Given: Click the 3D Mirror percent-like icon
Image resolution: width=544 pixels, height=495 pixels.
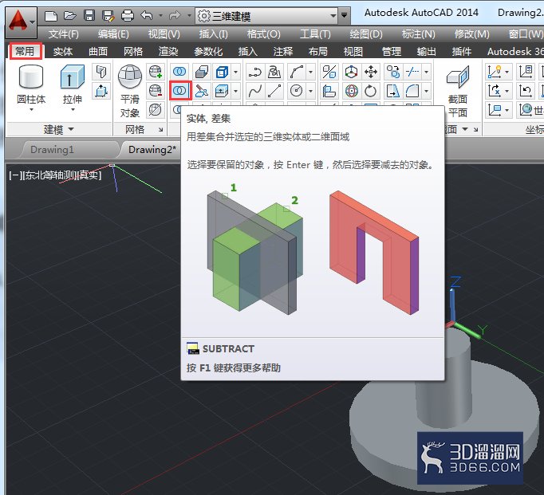Looking at the screenshot, I should [x=329, y=72].
